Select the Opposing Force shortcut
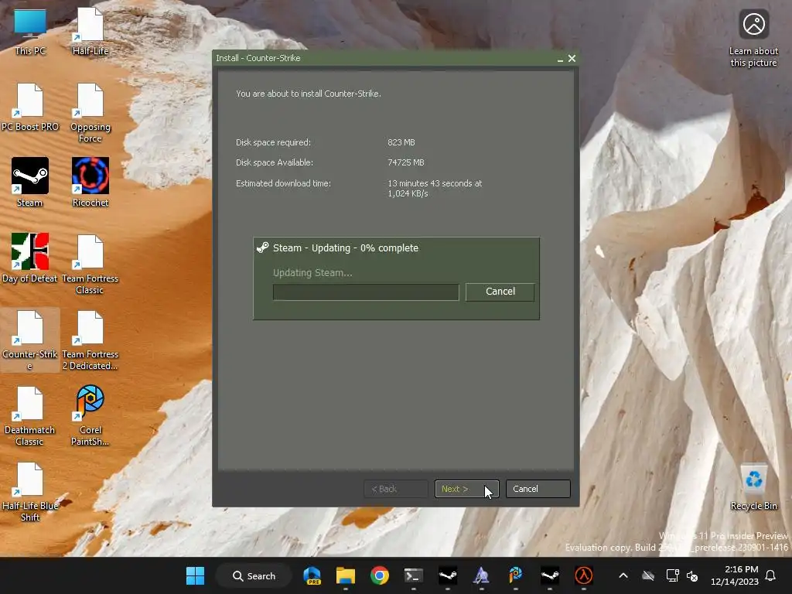Viewport: 792px width, 594px height. [90, 113]
